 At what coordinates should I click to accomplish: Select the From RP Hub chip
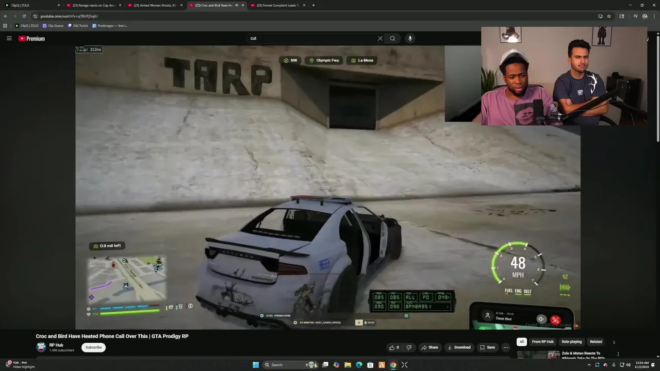tap(542, 342)
